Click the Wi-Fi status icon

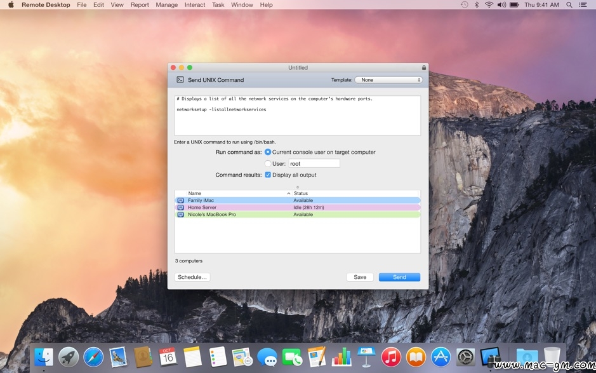click(489, 4)
